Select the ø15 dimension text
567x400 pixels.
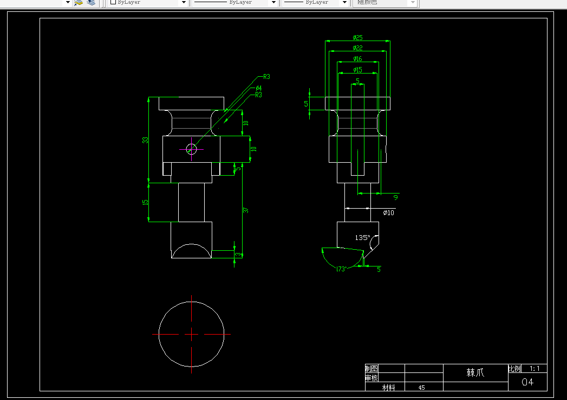tap(357, 70)
